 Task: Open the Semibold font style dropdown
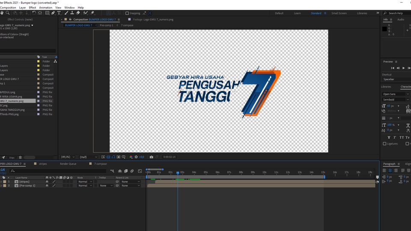395,100
